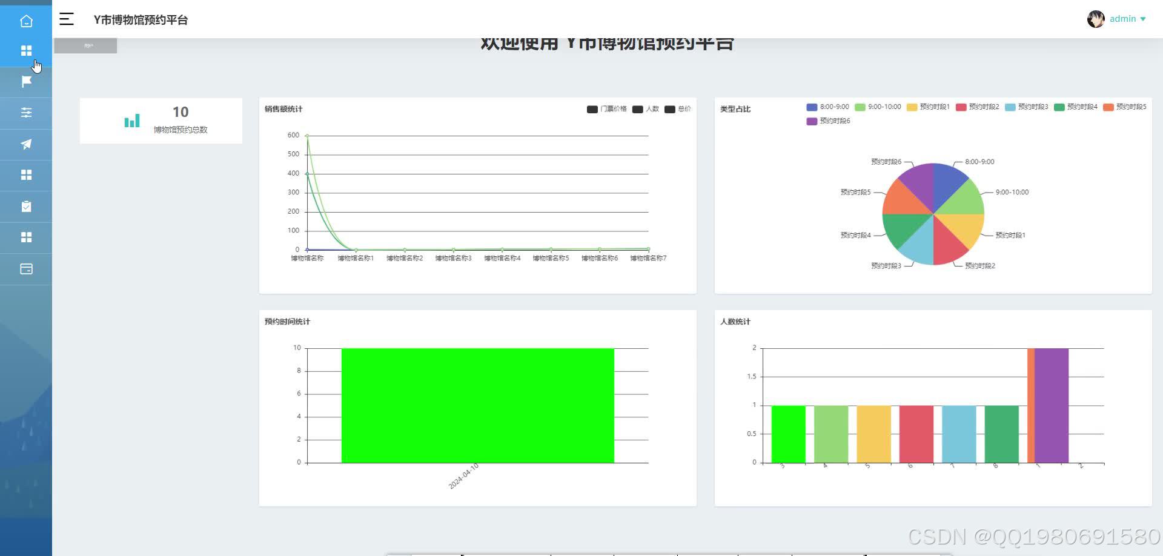Click the 类型占比 chart title
Screen dimensions: 1163x556
735,109
